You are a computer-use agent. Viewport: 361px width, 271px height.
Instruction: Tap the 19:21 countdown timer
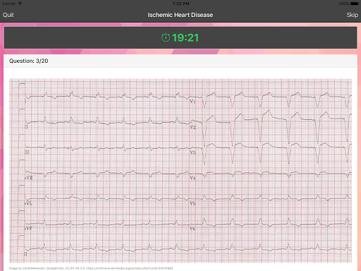(185, 37)
